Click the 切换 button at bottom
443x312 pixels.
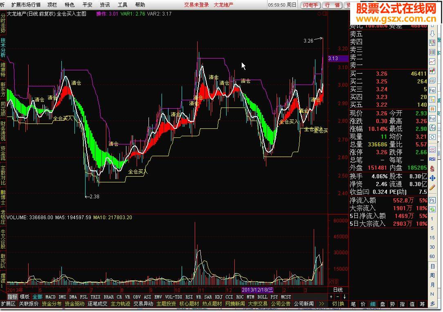(338, 304)
